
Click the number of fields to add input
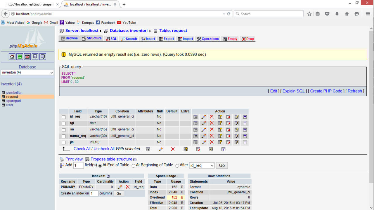click(x=78, y=165)
